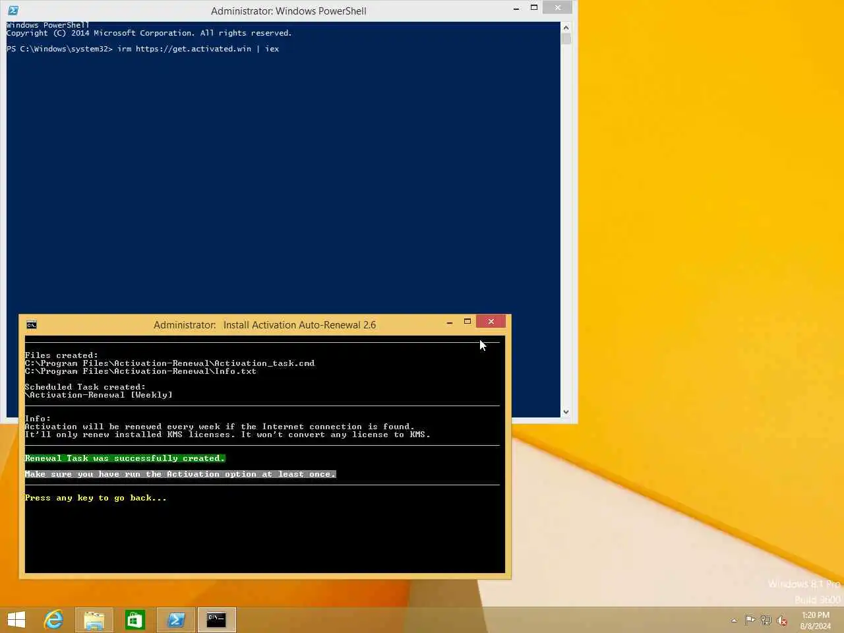Click 'Renewal Task was successfully created.' line
This screenshot has width=844, height=633.
coord(125,458)
